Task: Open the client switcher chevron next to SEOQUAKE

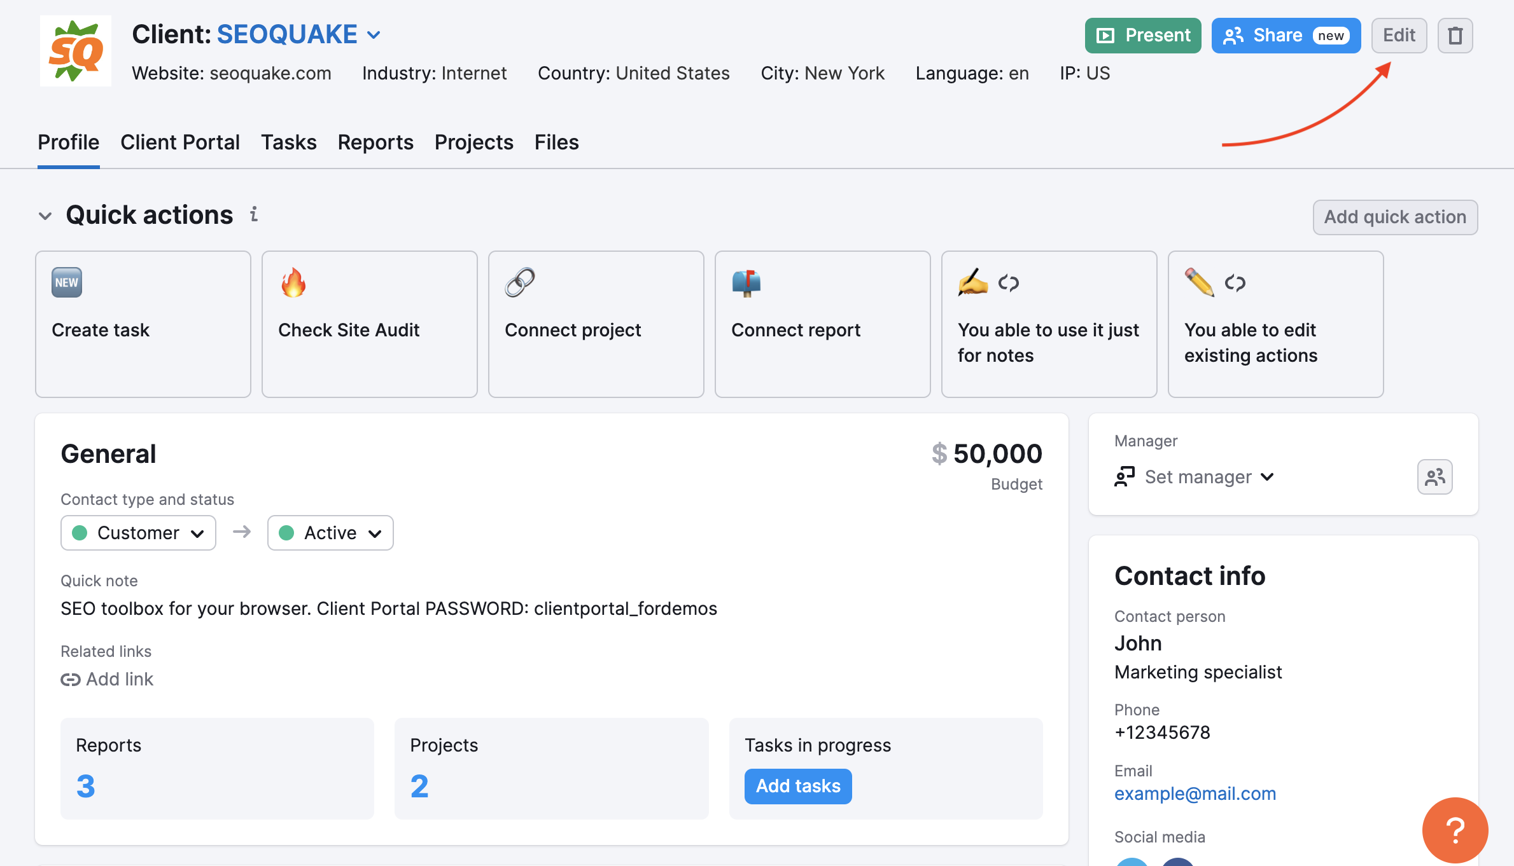Action: [374, 35]
